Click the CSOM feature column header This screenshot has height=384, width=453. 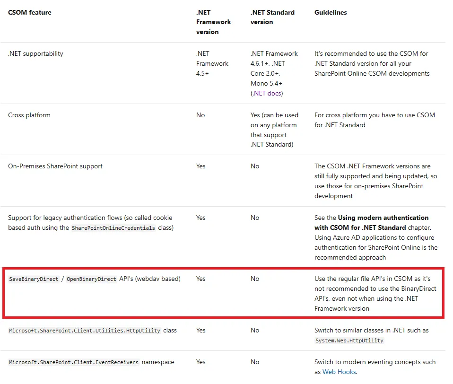click(x=30, y=12)
